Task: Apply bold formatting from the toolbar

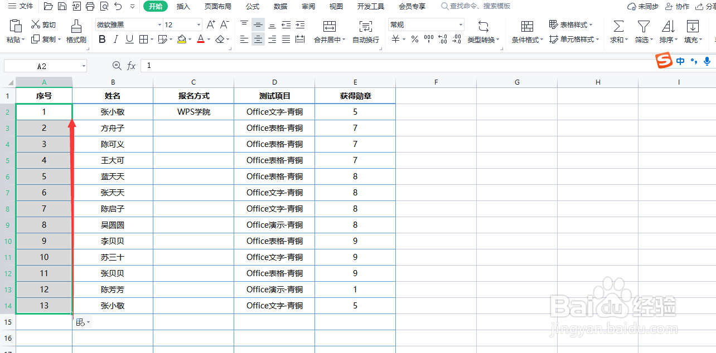Action: (x=101, y=40)
